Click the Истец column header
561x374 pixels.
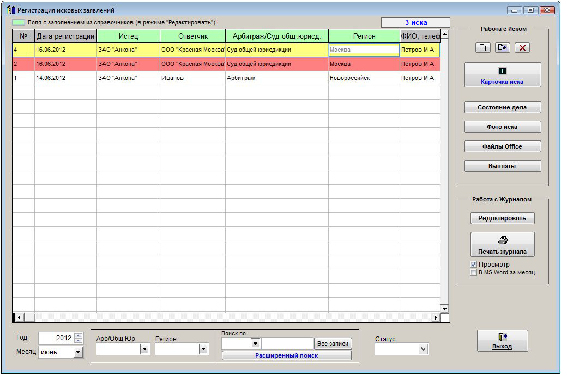129,36
